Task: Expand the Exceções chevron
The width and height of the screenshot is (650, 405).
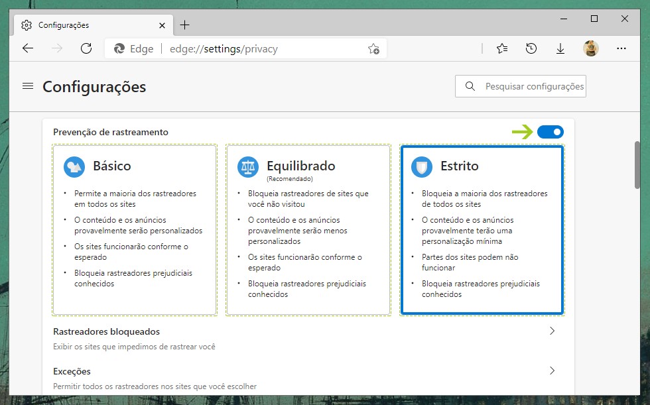Action: pyautogui.click(x=552, y=371)
